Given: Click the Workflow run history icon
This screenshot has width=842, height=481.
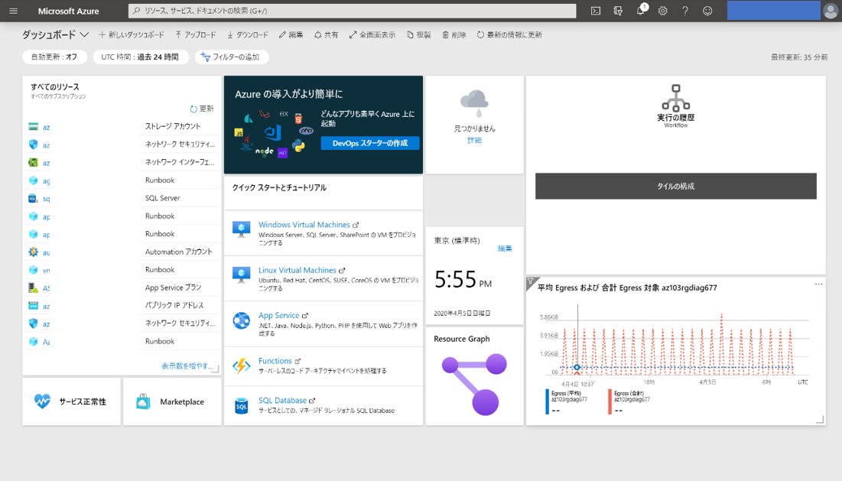Looking at the screenshot, I should (675, 98).
